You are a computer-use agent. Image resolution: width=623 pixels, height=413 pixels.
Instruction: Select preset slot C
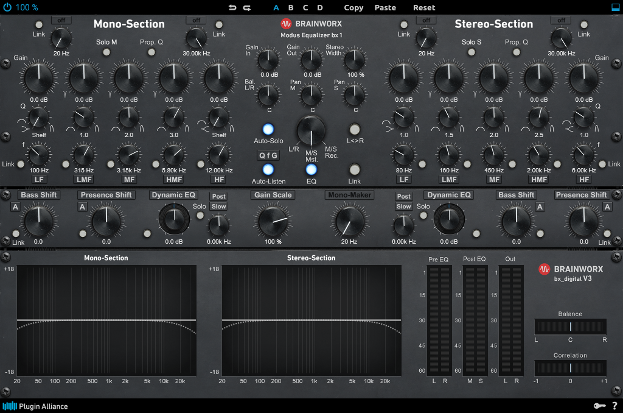pos(305,7)
